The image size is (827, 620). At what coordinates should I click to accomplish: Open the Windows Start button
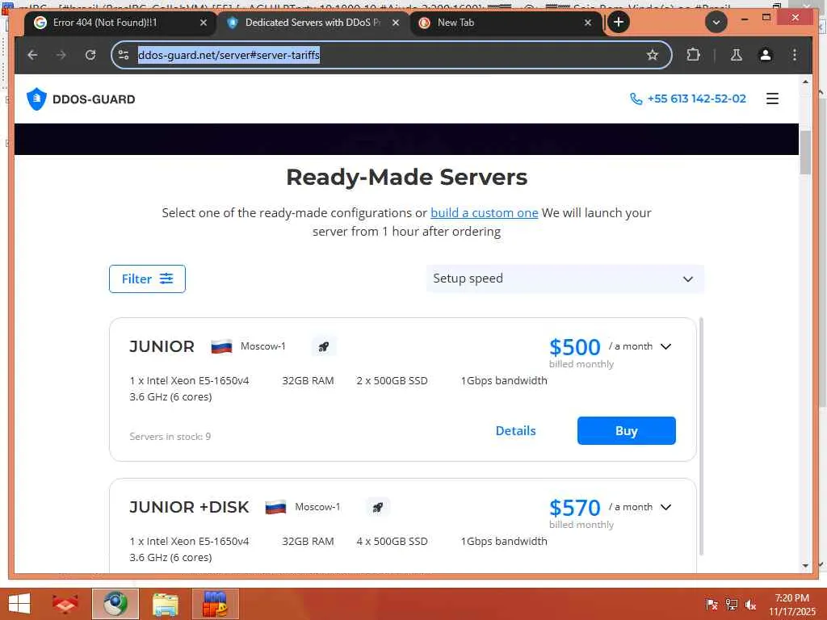pyautogui.click(x=19, y=604)
